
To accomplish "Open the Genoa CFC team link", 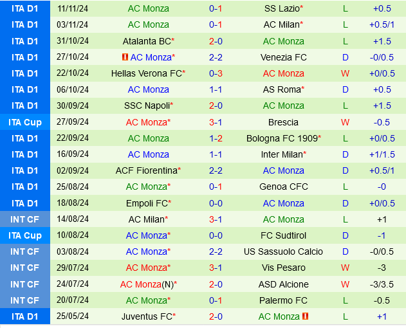I will (x=283, y=187).
